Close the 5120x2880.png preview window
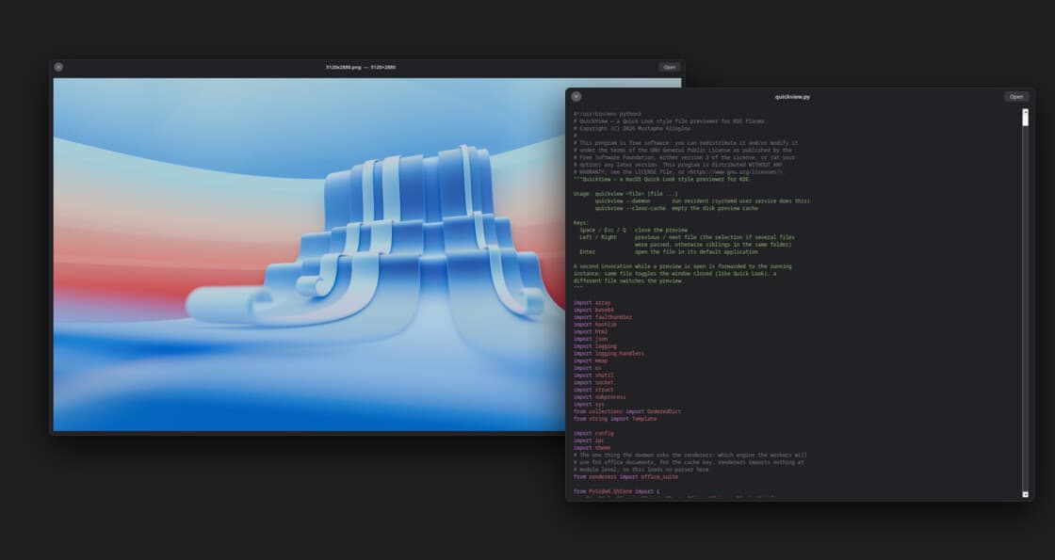 pos(58,67)
